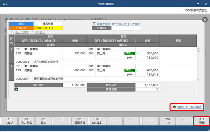Open the 画像を添付 link
The image size is (210, 132).
coord(104,24)
